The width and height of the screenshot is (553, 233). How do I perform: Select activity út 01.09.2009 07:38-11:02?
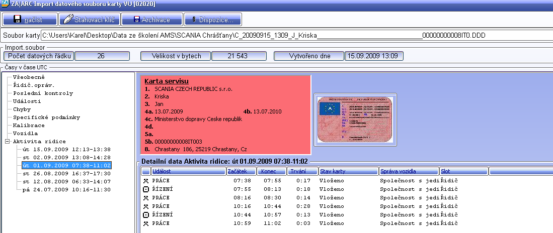tap(66, 165)
